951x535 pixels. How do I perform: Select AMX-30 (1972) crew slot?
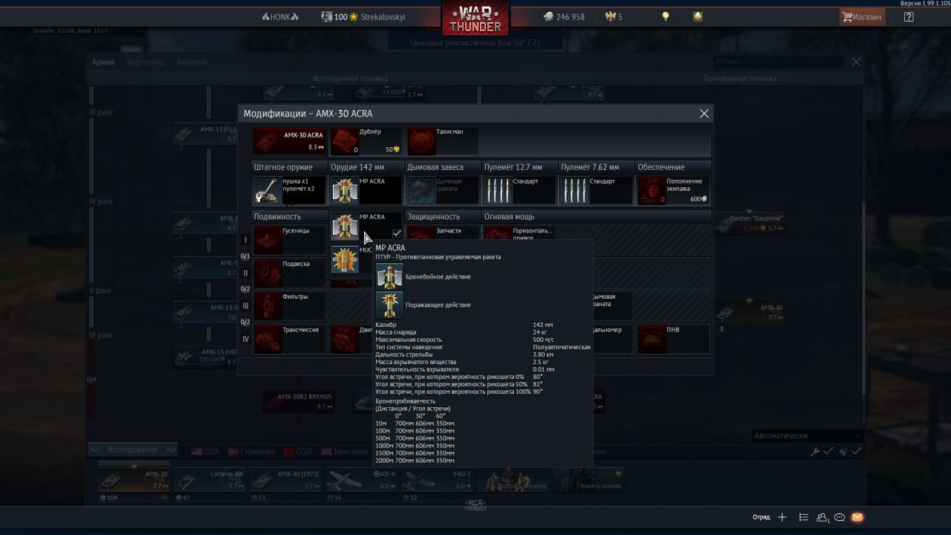coord(286,479)
